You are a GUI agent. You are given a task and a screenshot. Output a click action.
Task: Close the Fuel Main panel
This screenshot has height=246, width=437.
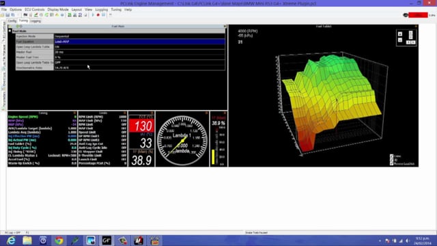point(225,26)
